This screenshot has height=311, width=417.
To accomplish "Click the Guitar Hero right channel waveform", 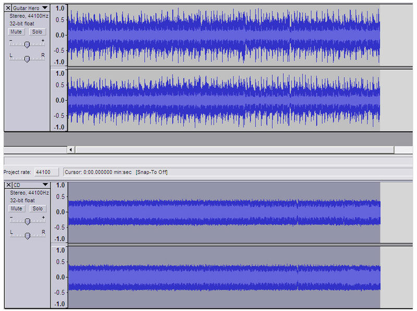I will [x=224, y=101].
